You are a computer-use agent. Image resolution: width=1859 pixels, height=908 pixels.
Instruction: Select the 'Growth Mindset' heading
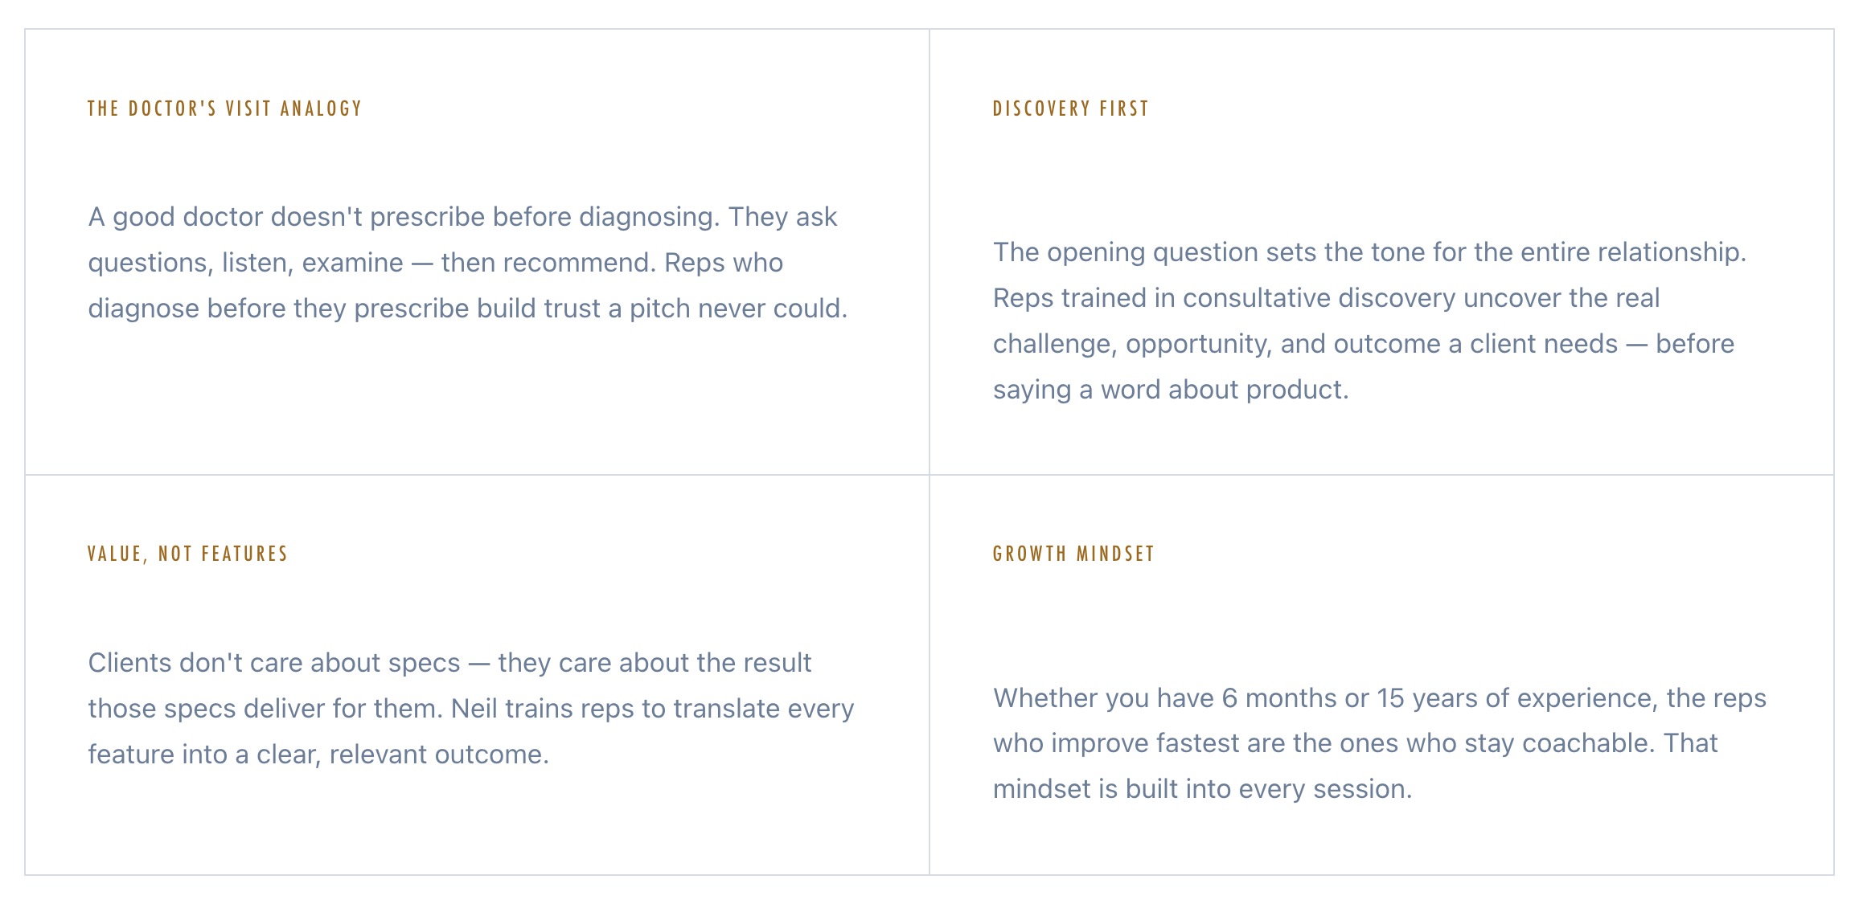coord(1073,554)
